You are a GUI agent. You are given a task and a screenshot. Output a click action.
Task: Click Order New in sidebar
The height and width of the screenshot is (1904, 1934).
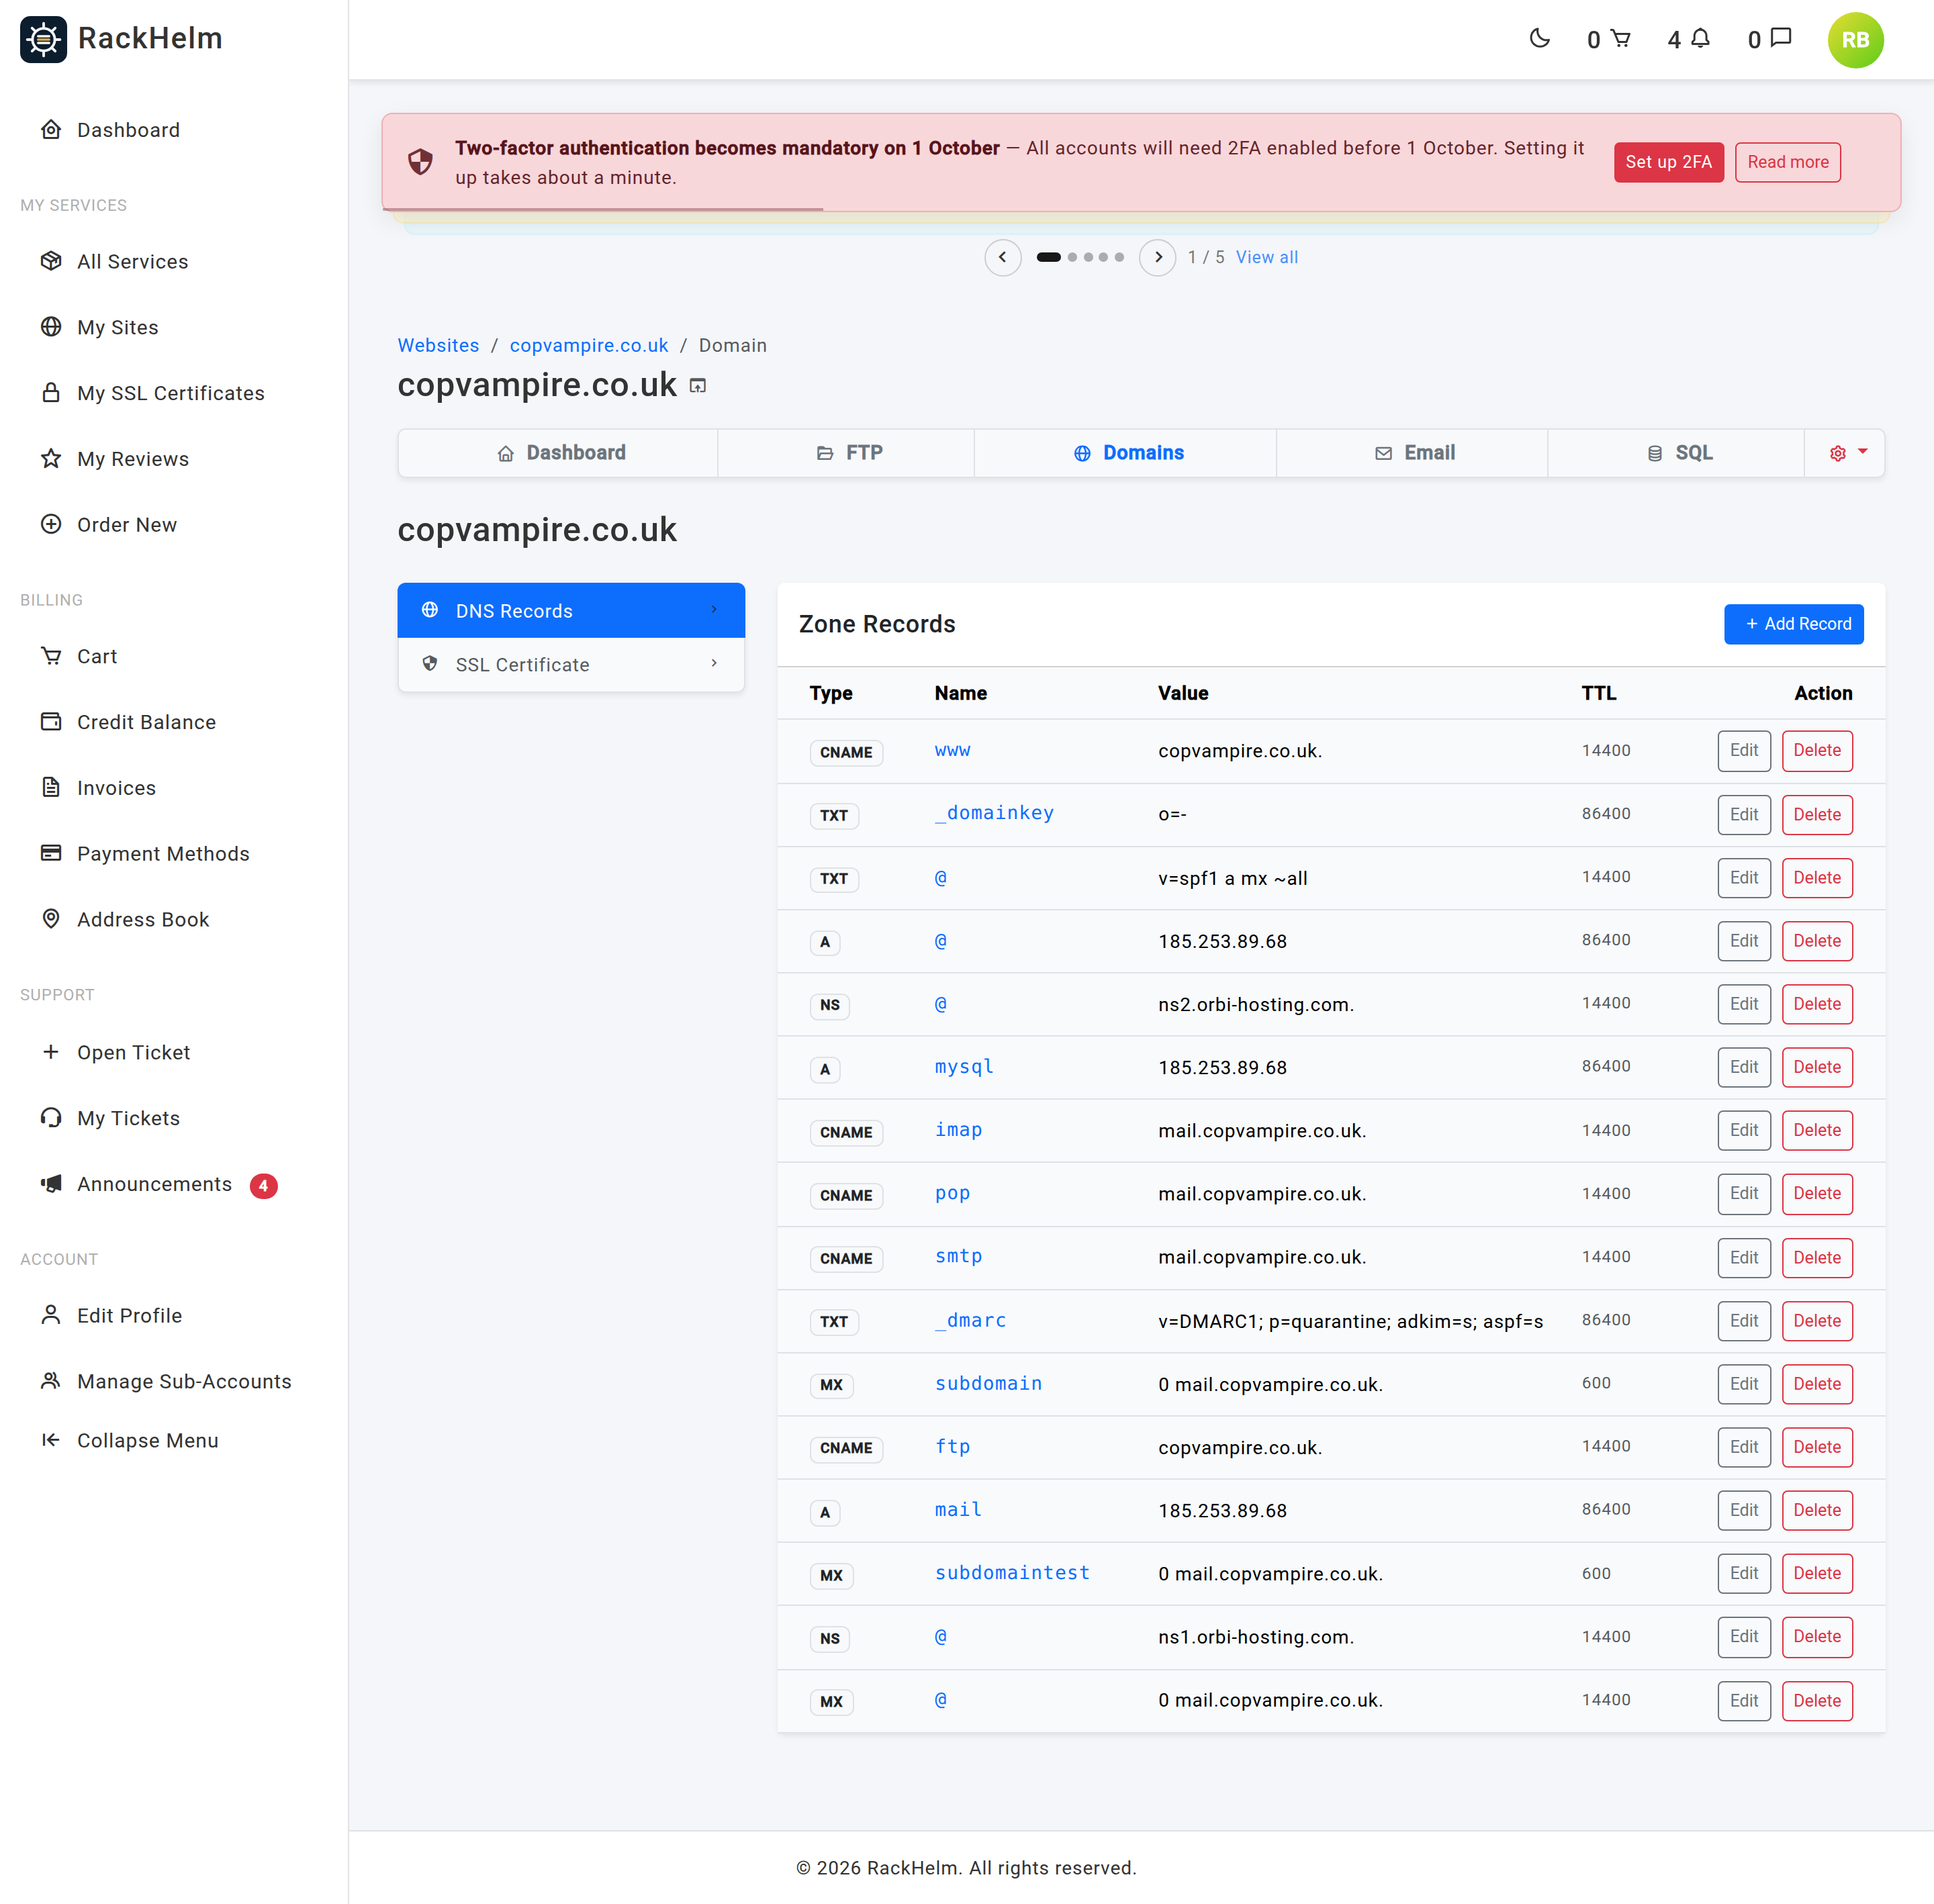click(x=126, y=525)
